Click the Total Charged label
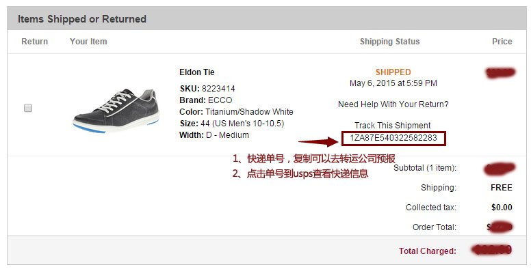The image size is (531, 269). click(x=428, y=251)
